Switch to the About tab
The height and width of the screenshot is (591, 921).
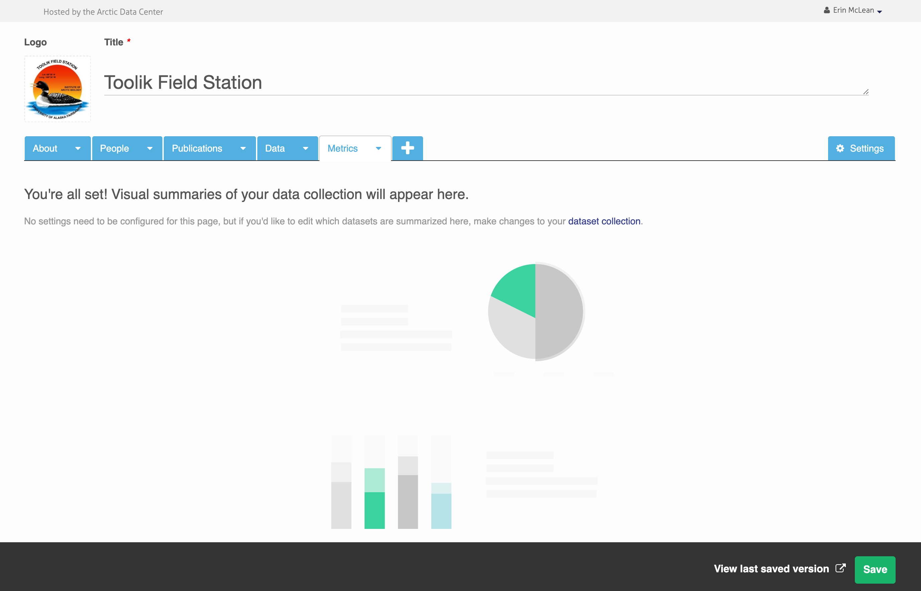coord(45,149)
